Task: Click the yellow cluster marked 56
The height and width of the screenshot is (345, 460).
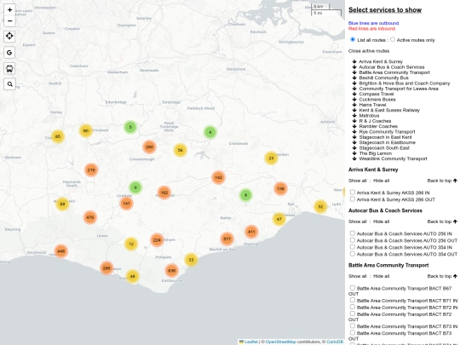Action: click(x=180, y=150)
